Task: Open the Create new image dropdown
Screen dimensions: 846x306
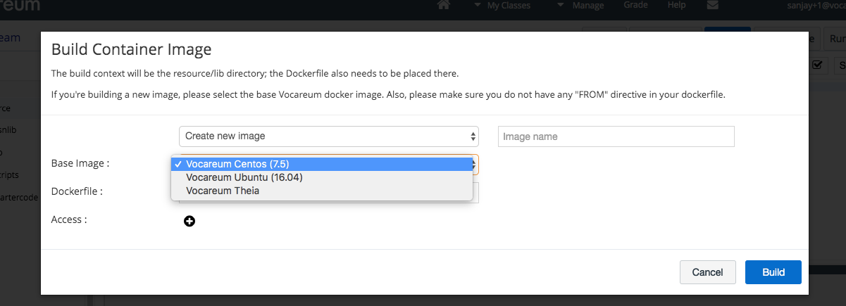Action: 329,136
